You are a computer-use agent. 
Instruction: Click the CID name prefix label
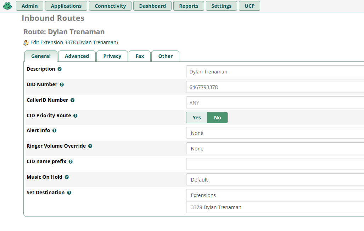point(46,161)
